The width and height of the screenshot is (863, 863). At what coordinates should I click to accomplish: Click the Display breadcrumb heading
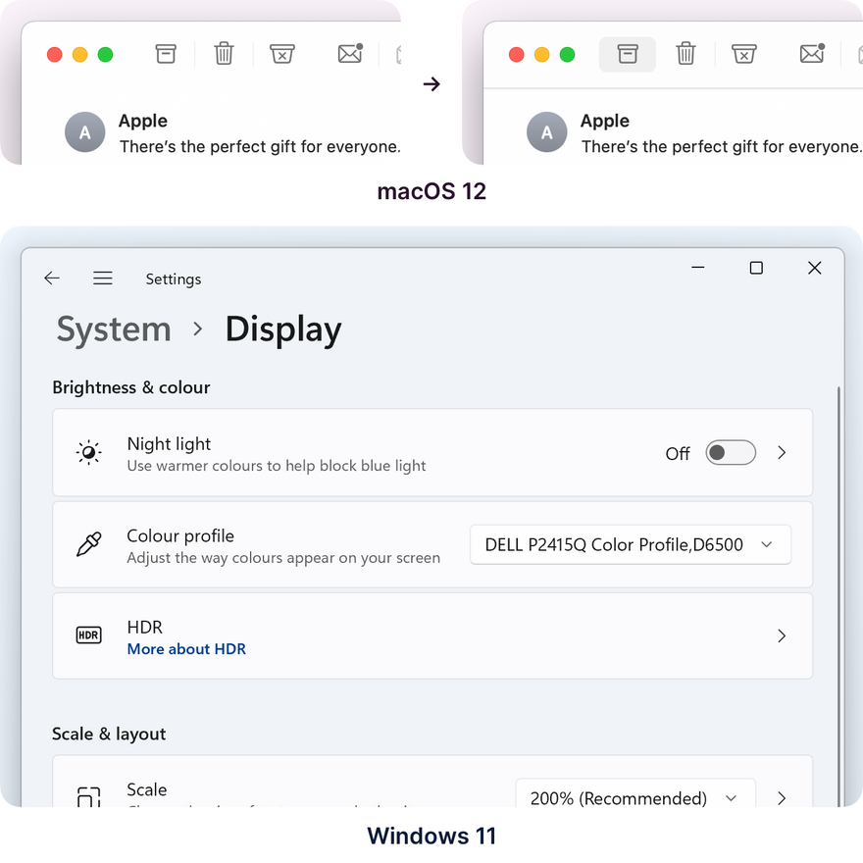click(283, 330)
